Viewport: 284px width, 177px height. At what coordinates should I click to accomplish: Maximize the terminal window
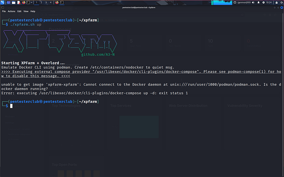tap(278, 8)
